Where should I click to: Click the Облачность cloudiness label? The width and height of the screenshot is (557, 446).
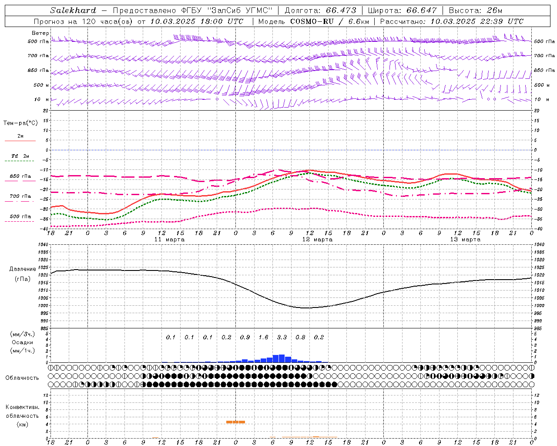click(22, 378)
